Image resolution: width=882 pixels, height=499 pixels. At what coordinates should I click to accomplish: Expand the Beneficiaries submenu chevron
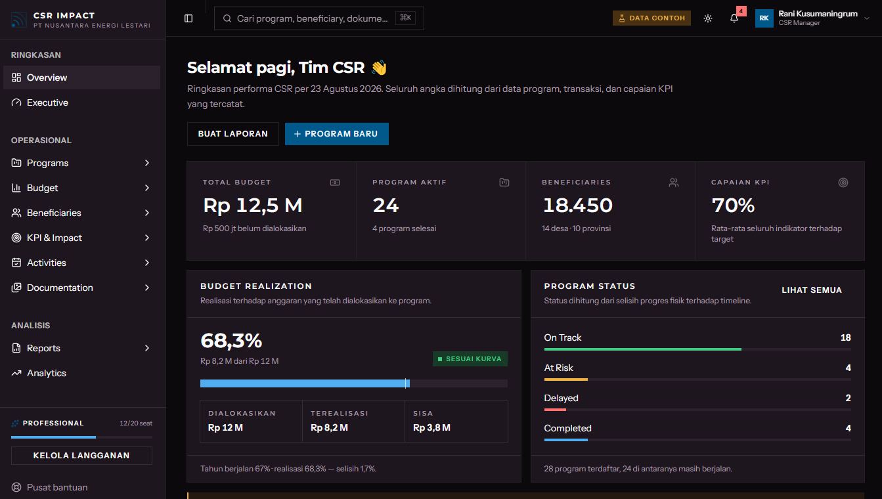[x=147, y=213]
